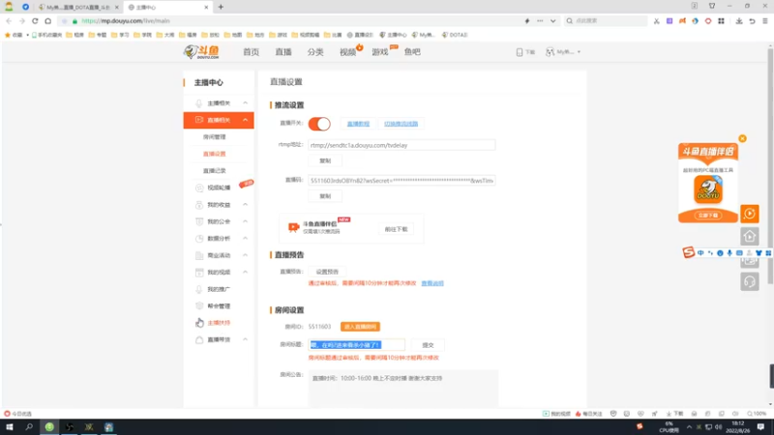Open the Windows Start menu
Screen dimensions: 774x435
(x=9, y=426)
